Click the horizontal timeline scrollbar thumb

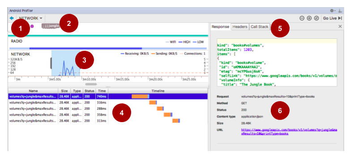tap(91, 84)
